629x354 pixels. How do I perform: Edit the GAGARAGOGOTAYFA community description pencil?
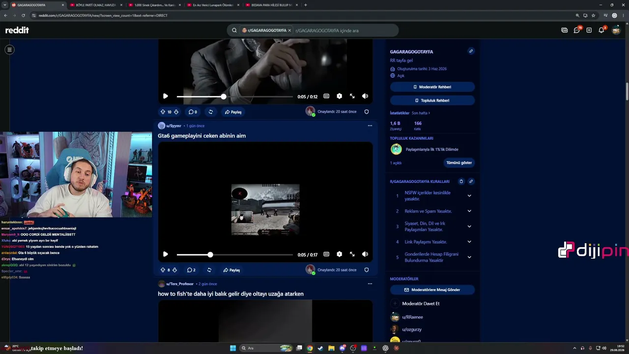pos(471,51)
